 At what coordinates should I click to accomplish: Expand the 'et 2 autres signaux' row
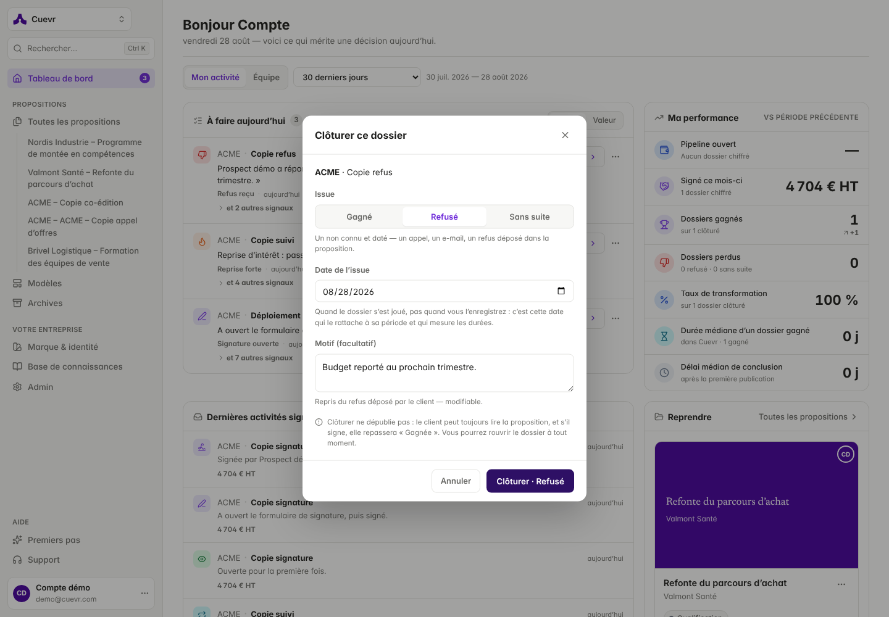(x=256, y=208)
